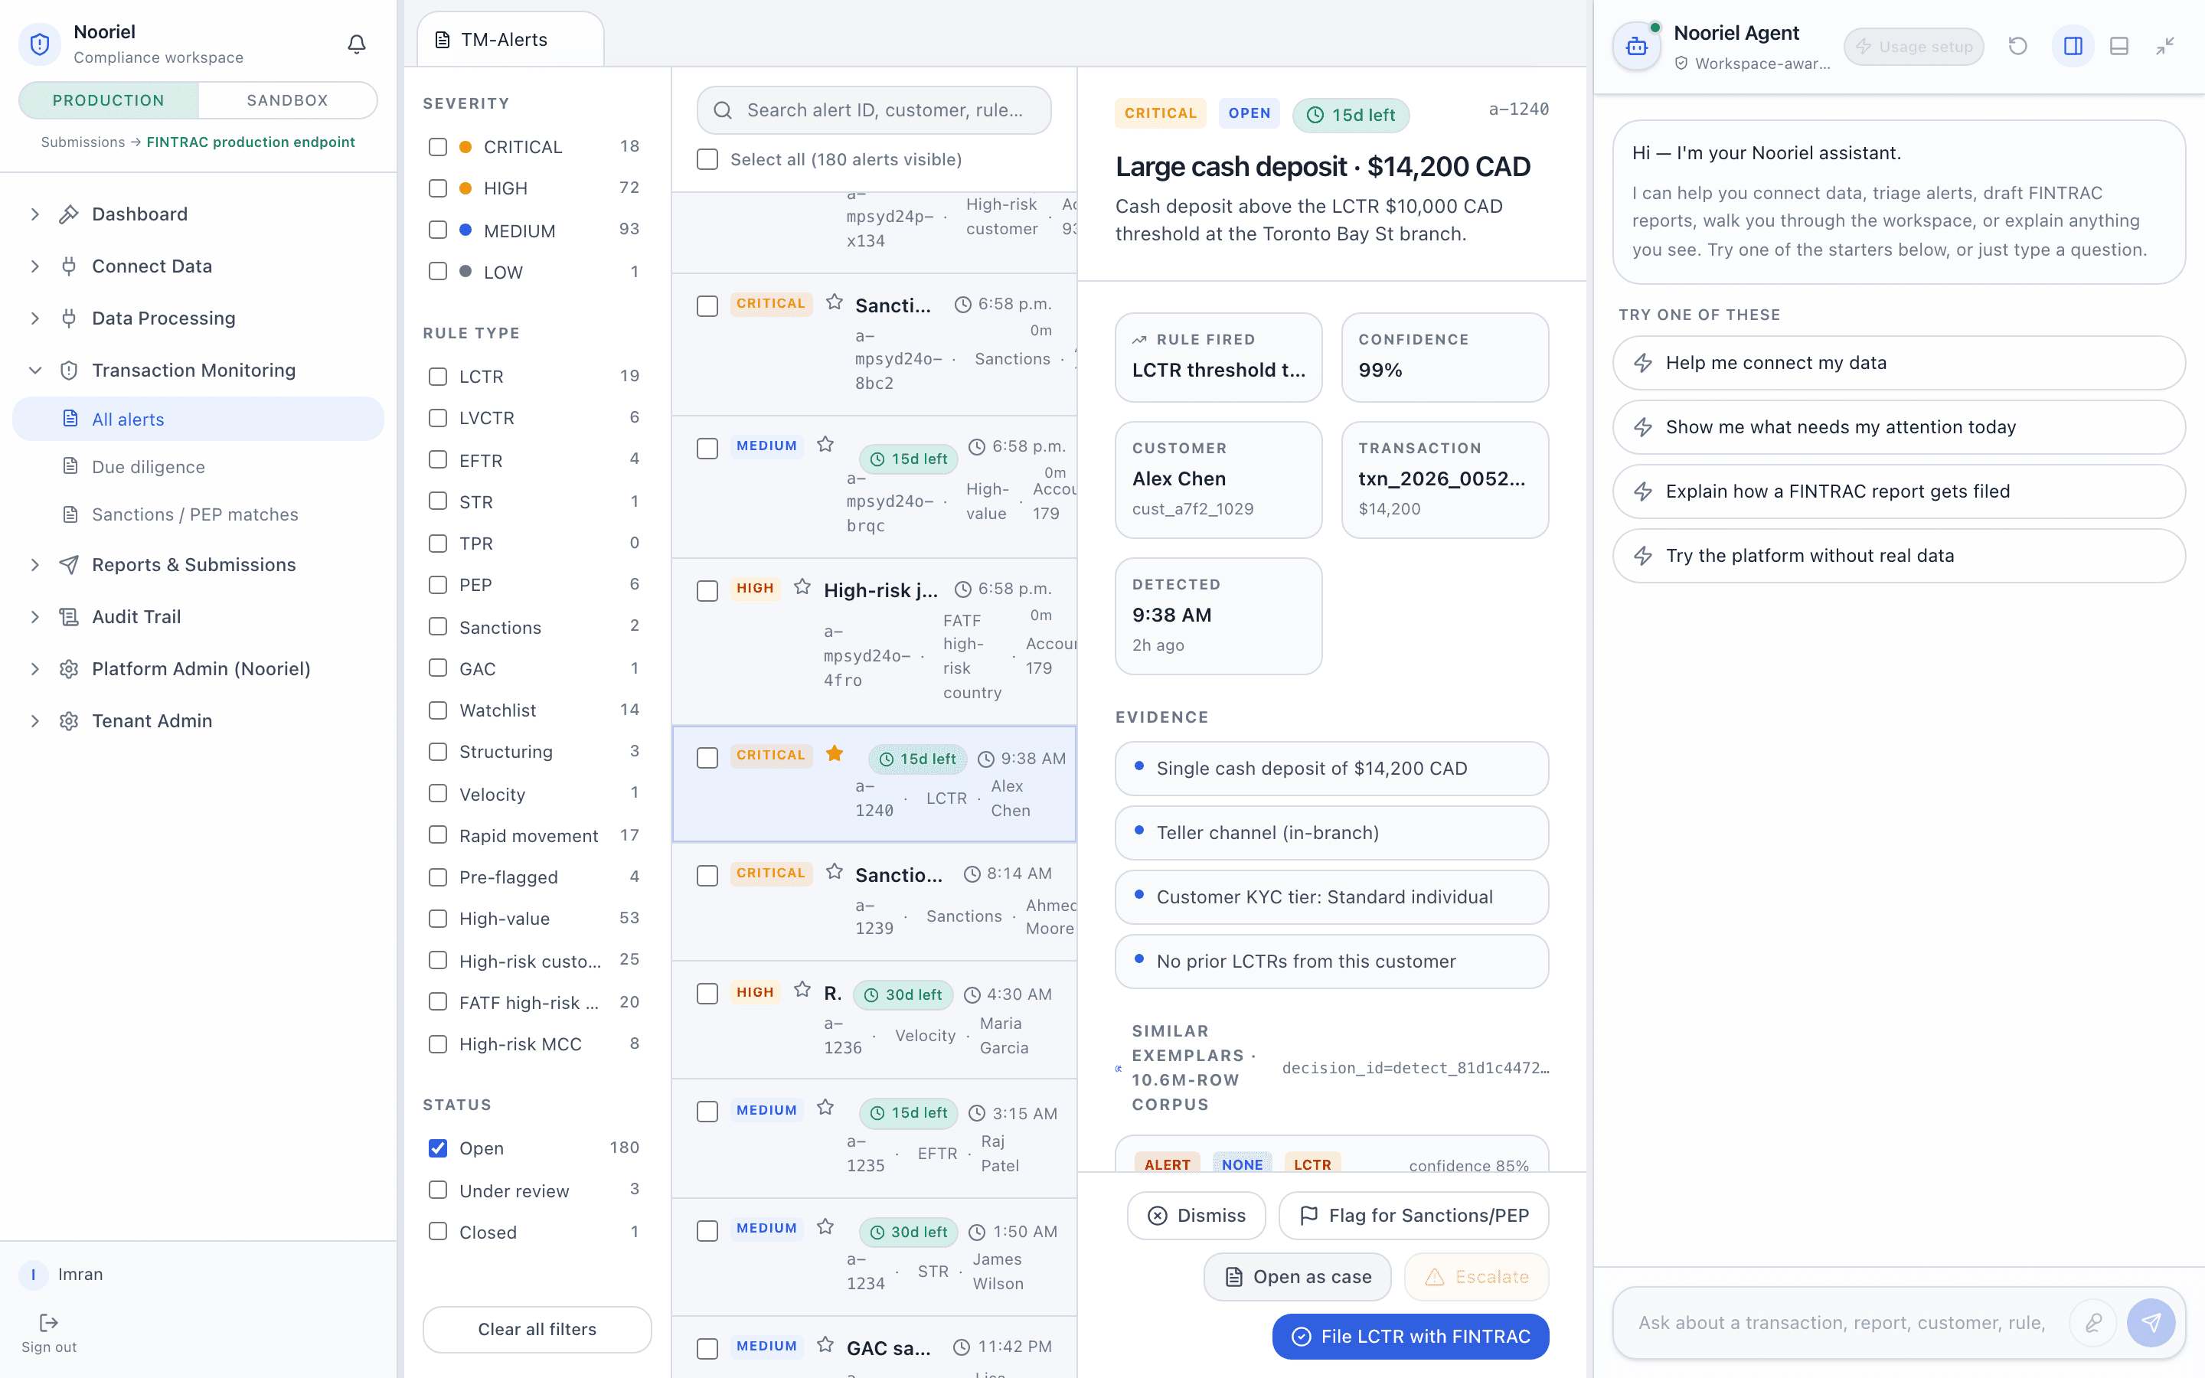This screenshot has height=1378, width=2205.
Task: Switch to the SANDBOX environment
Action: tap(287, 100)
